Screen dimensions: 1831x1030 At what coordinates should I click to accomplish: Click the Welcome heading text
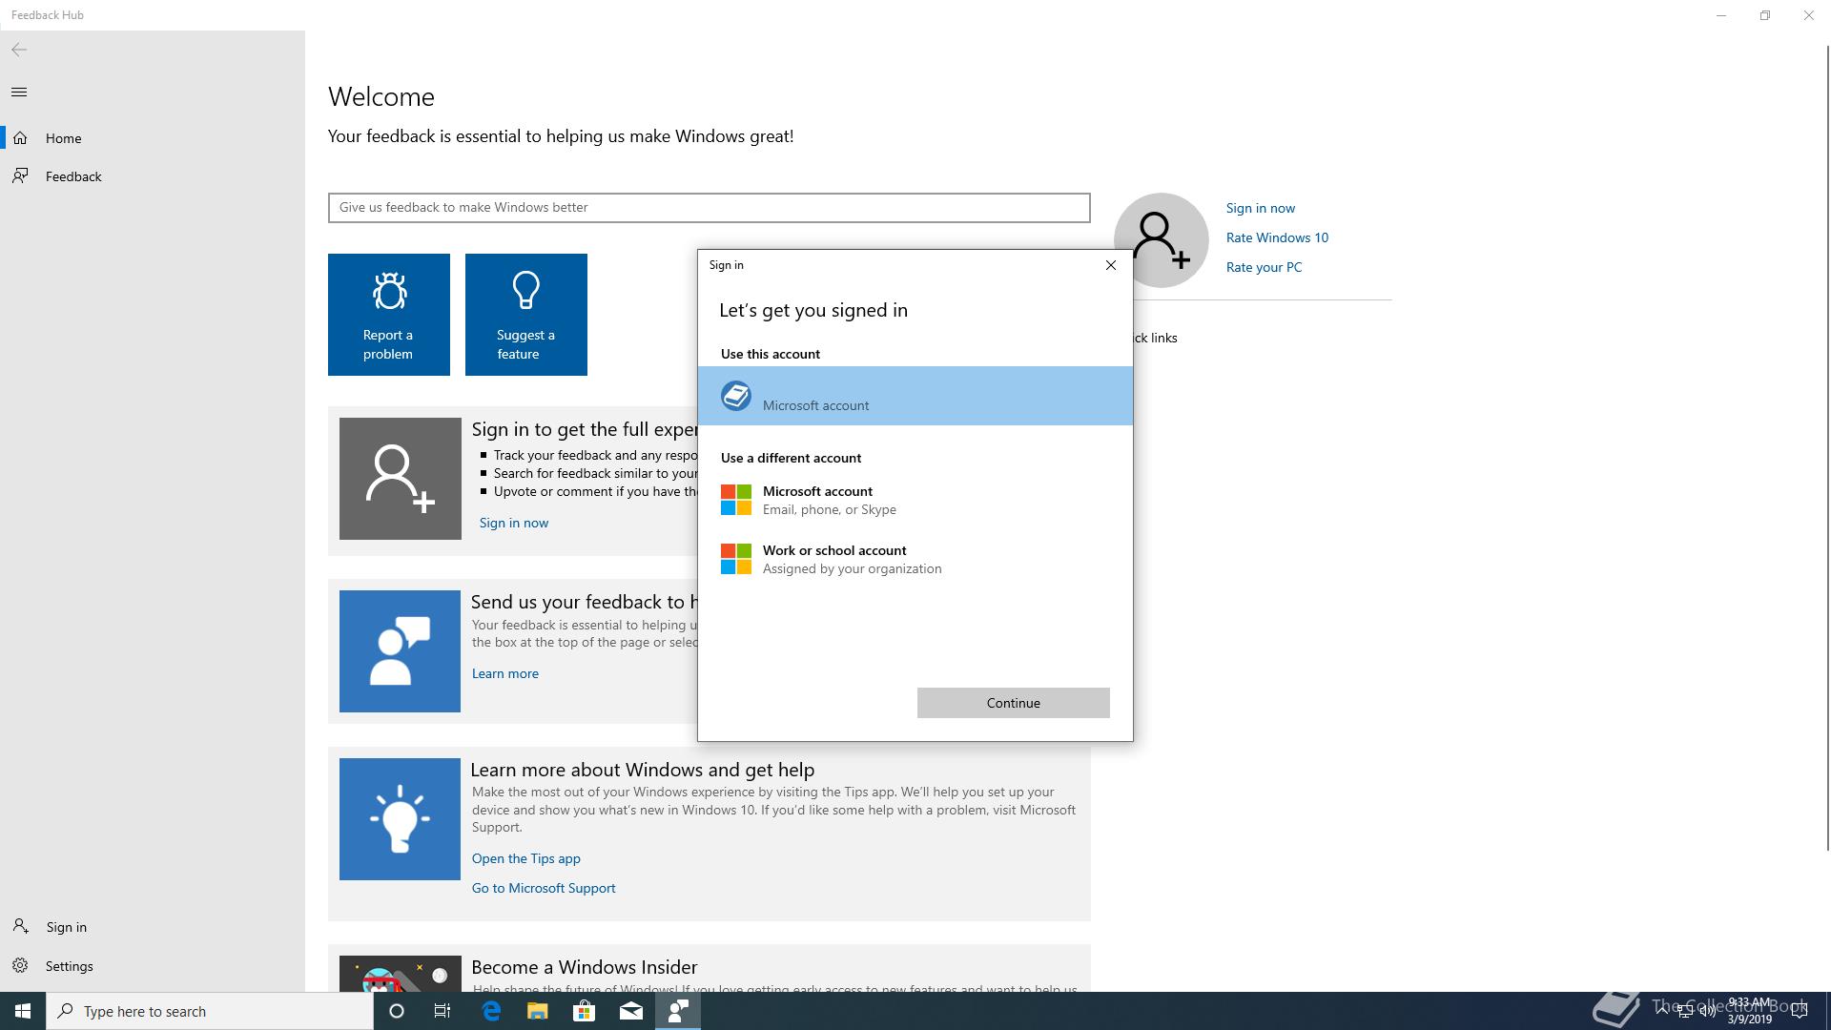pos(381,97)
